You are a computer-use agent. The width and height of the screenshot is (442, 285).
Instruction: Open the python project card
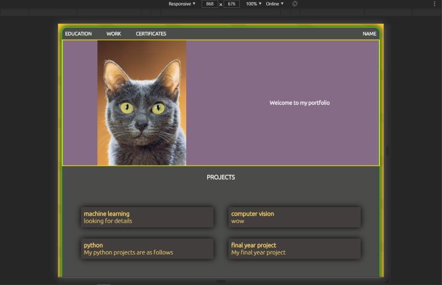point(147,249)
